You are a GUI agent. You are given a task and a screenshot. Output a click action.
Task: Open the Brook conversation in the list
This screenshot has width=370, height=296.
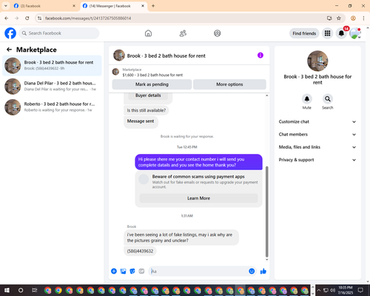(52, 65)
